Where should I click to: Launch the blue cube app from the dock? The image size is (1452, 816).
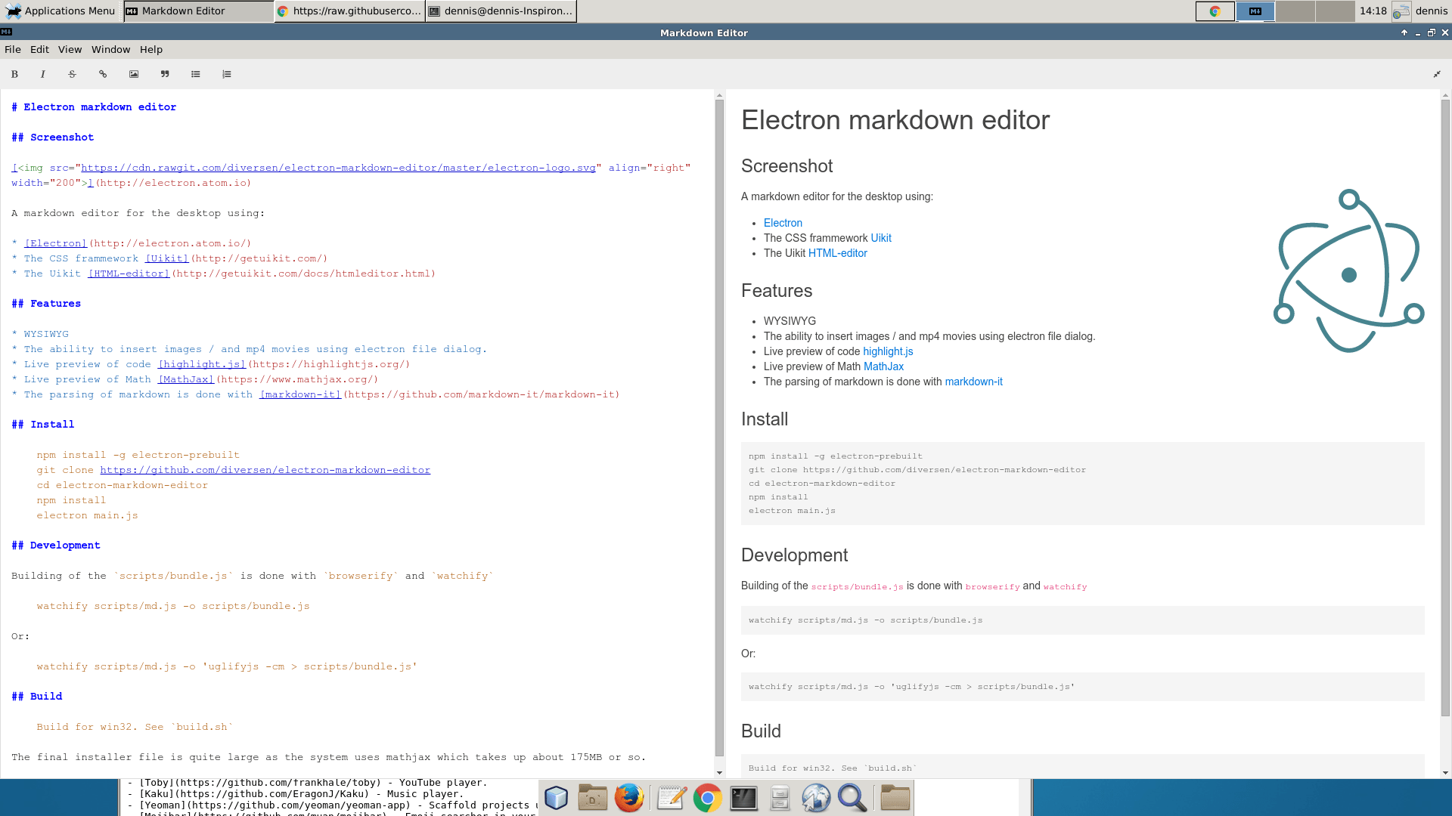[556, 798]
